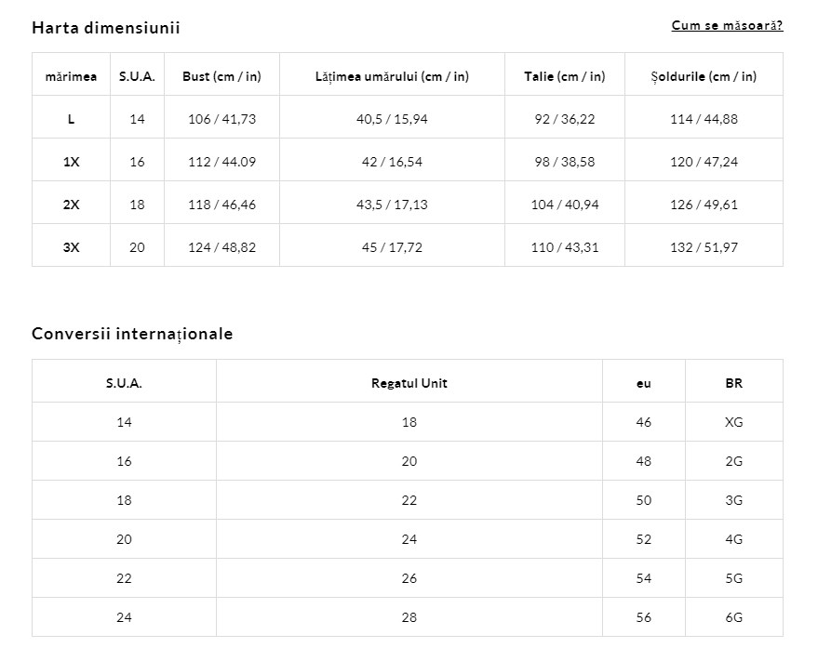Click the "Harta dimensiunii" heading

point(106,28)
